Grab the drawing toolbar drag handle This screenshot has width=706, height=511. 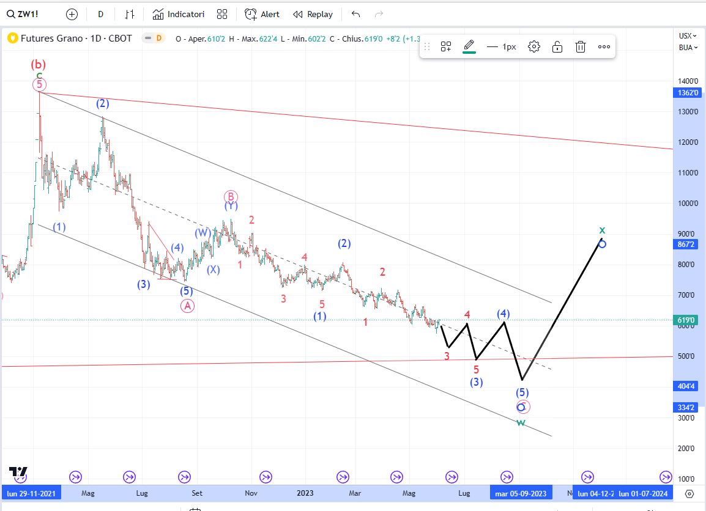[x=427, y=46]
